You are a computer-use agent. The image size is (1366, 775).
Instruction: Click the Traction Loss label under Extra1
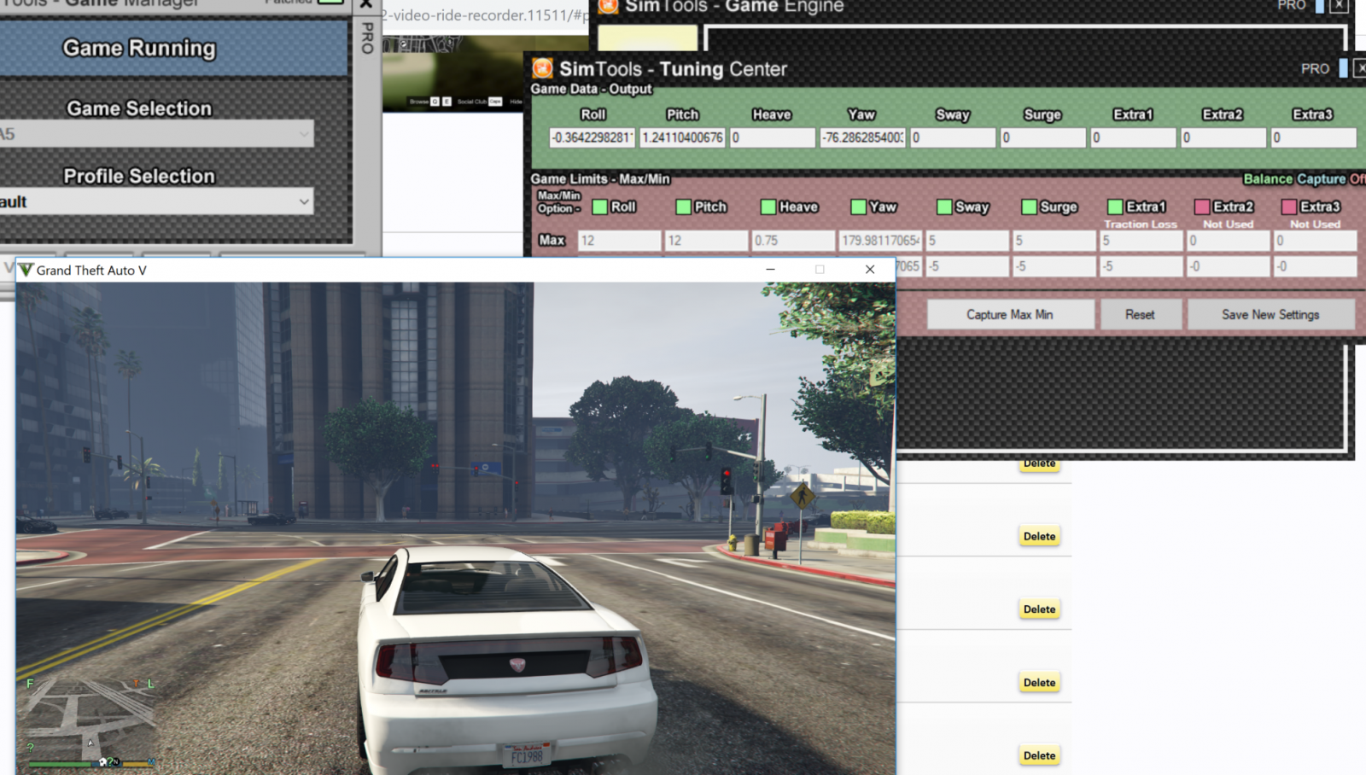pyautogui.click(x=1141, y=224)
